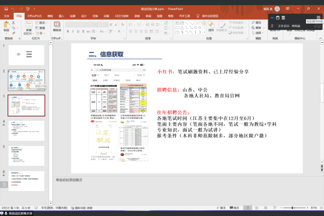Open the OfficePLUS ribbon tab
Viewport: 324px width, 216px height.
(x=35, y=16)
